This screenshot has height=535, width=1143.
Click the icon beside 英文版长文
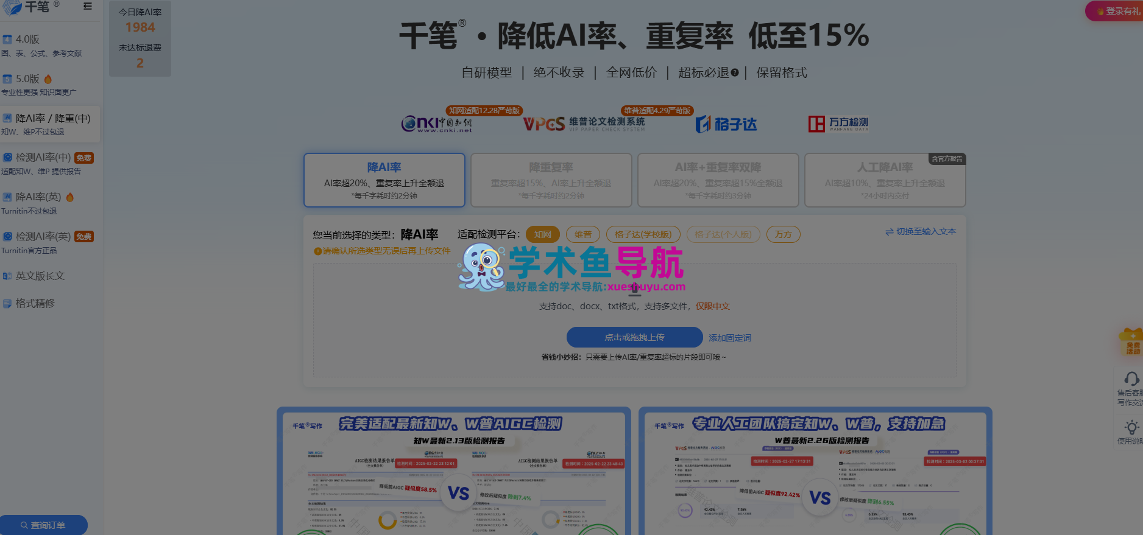coord(7,276)
